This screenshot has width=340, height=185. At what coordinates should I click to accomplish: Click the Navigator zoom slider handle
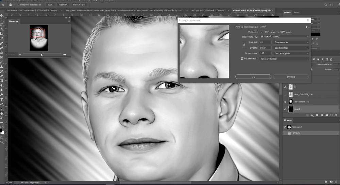pos(42,54)
